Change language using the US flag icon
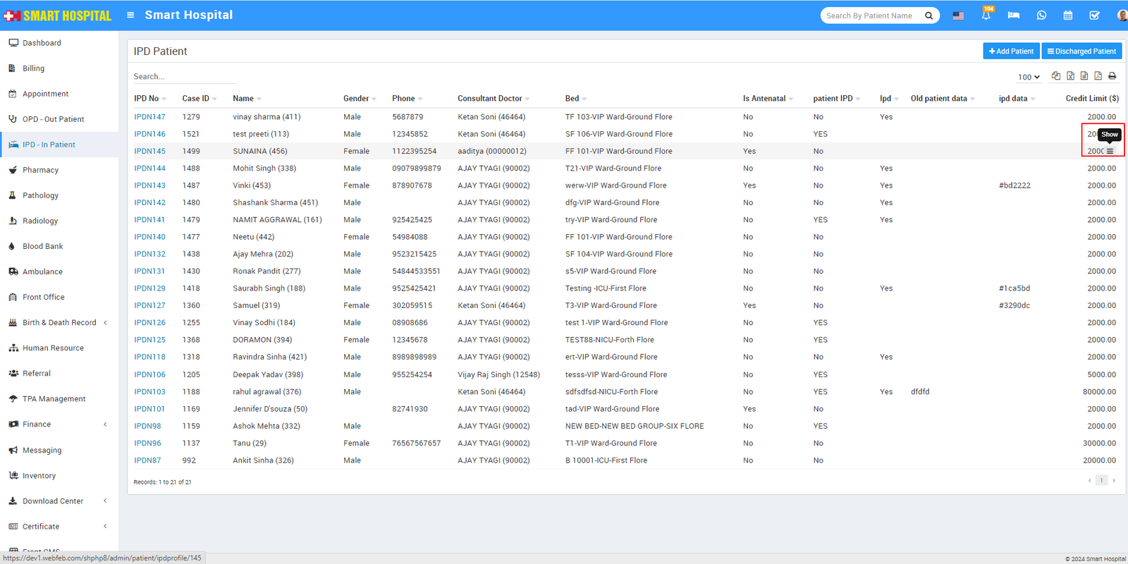Image resolution: width=1128 pixels, height=564 pixels. pyautogui.click(x=958, y=16)
